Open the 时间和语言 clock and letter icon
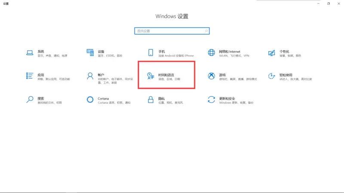 click(x=150, y=76)
